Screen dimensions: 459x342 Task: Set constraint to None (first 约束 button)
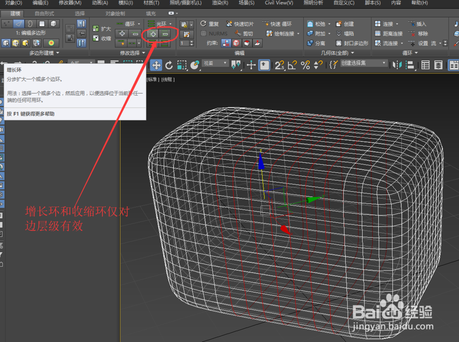pos(226,43)
